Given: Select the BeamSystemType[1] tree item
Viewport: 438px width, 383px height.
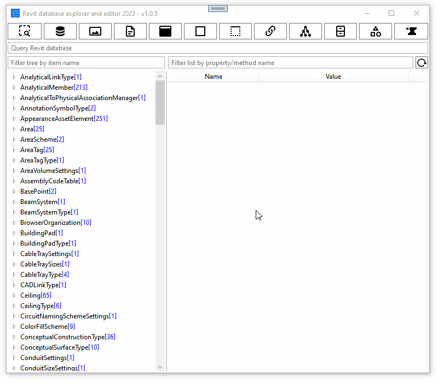Looking at the screenshot, I should point(49,212).
